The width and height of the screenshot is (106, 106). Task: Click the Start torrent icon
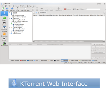(33, 9)
